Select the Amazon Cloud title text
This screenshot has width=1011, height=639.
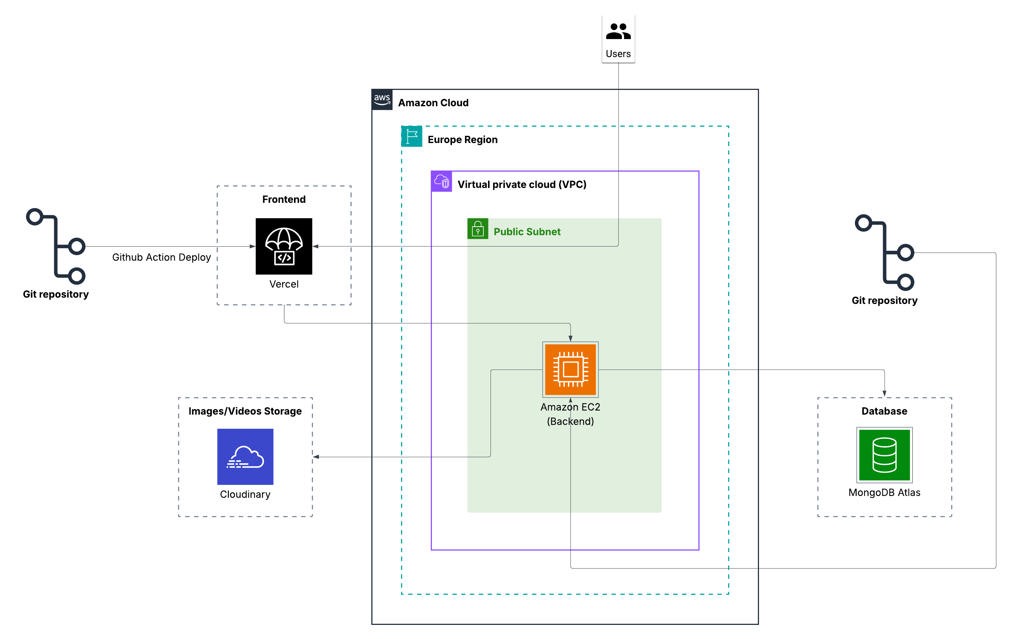coord(433,103)
